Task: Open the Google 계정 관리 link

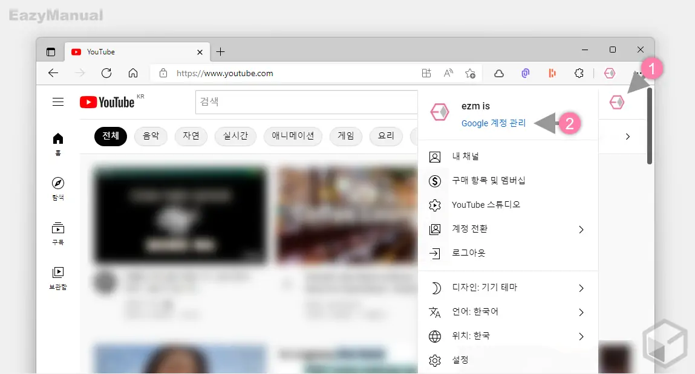Action: coord(494,123)
